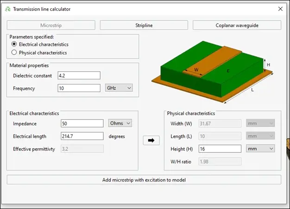
Task: Open the GHz frequency unit dropdown
Action: [x=119, y=88]
